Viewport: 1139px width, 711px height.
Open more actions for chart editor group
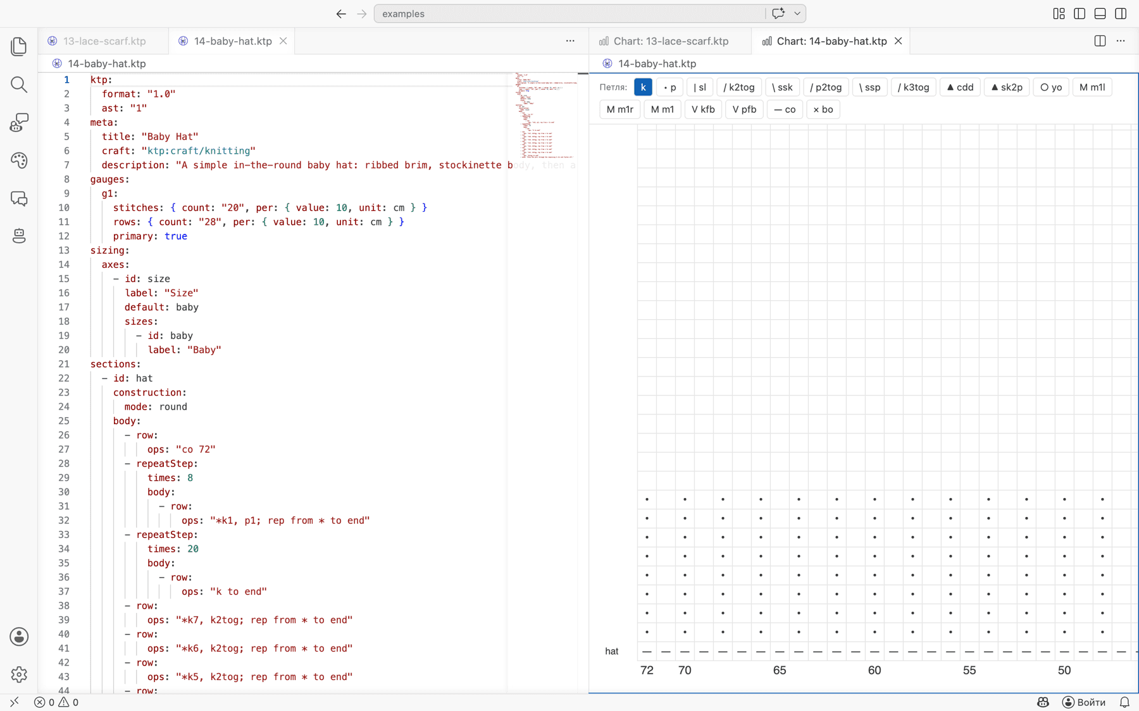coord(1121,41)
